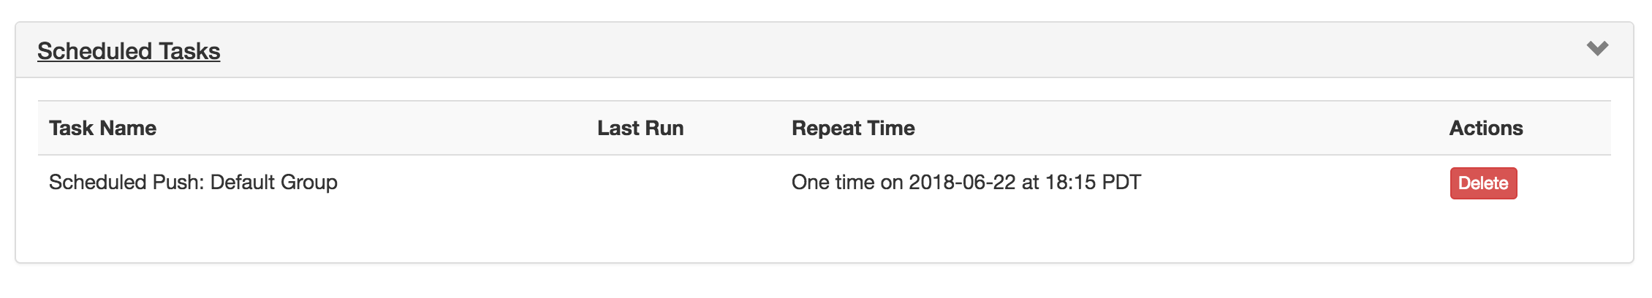Screen dimensions: 1652x298
Task: Click the Scheduled Tasks heading link
Action: click(x=129, y=51)
